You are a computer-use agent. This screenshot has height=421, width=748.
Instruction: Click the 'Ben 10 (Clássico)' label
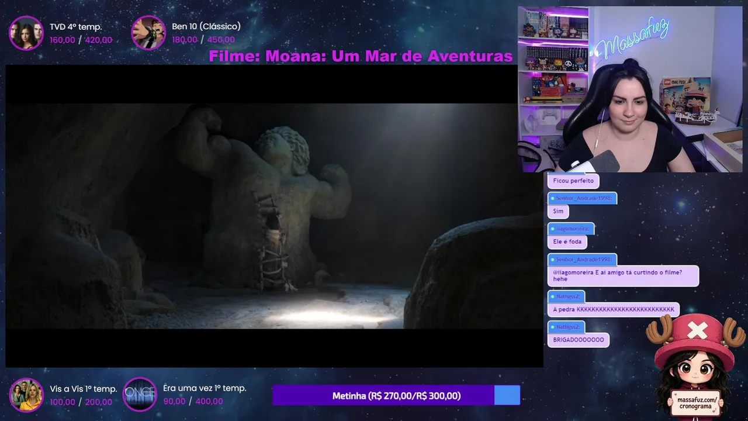[206, 26]
